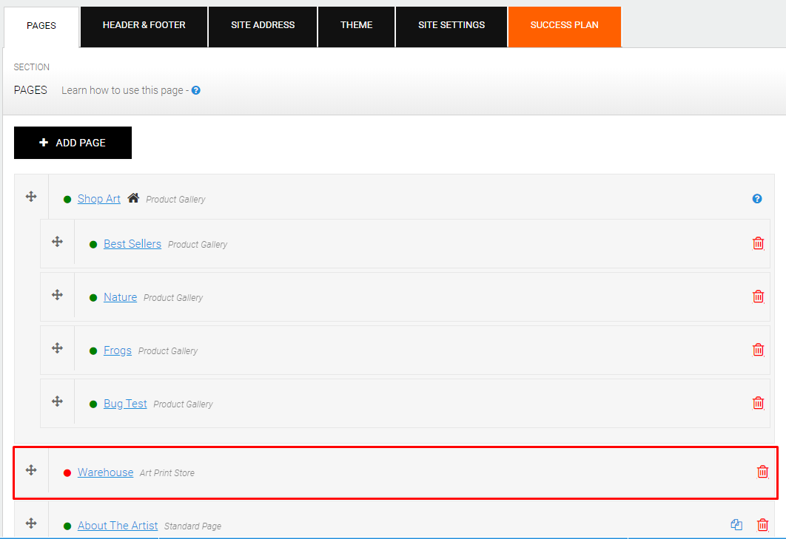The height and width of the screenshot is (539, 786).
Task: Click the help icon in Shop Art row
Action: pos(757,199)
